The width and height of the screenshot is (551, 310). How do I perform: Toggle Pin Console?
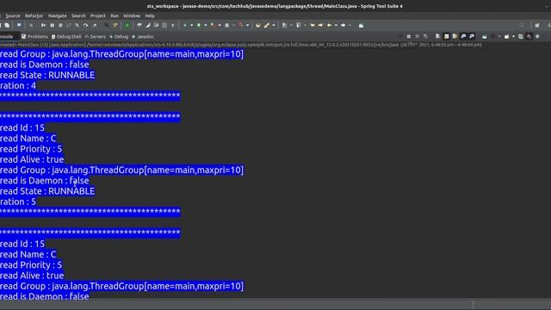click(x=484, y=36)
